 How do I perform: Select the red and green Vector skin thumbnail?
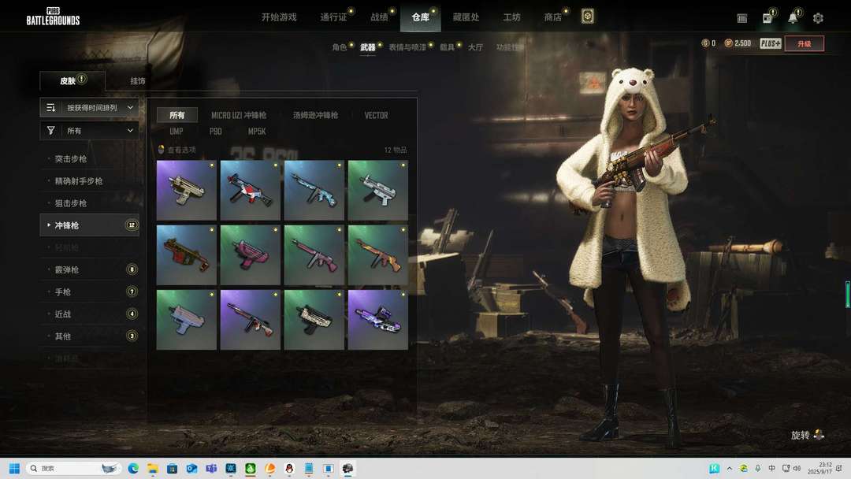186,255
